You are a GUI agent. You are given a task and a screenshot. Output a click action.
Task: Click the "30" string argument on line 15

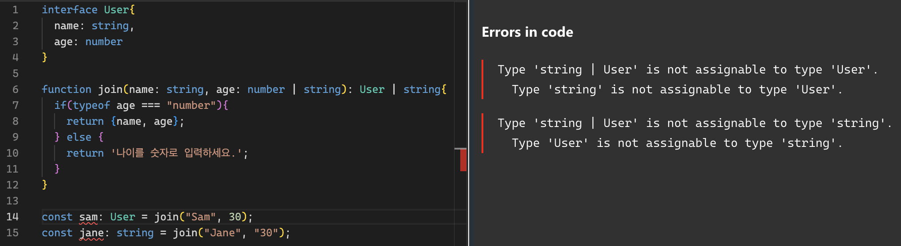coord(266,233)
